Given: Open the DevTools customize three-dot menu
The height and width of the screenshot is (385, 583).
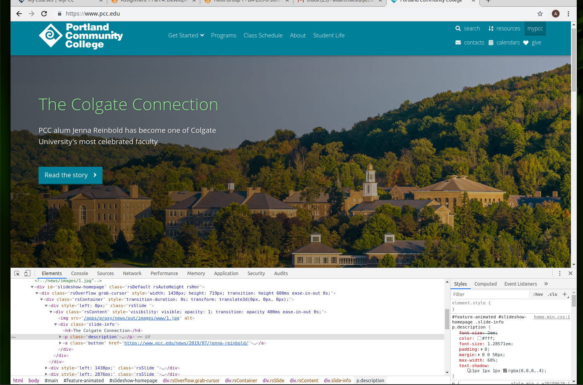Looking at the screenshot, I should 560,274.
